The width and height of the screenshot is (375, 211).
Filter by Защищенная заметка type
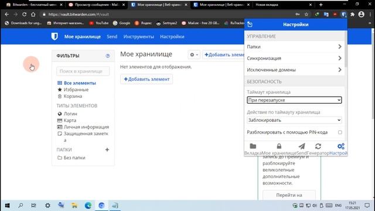[83, 137]
